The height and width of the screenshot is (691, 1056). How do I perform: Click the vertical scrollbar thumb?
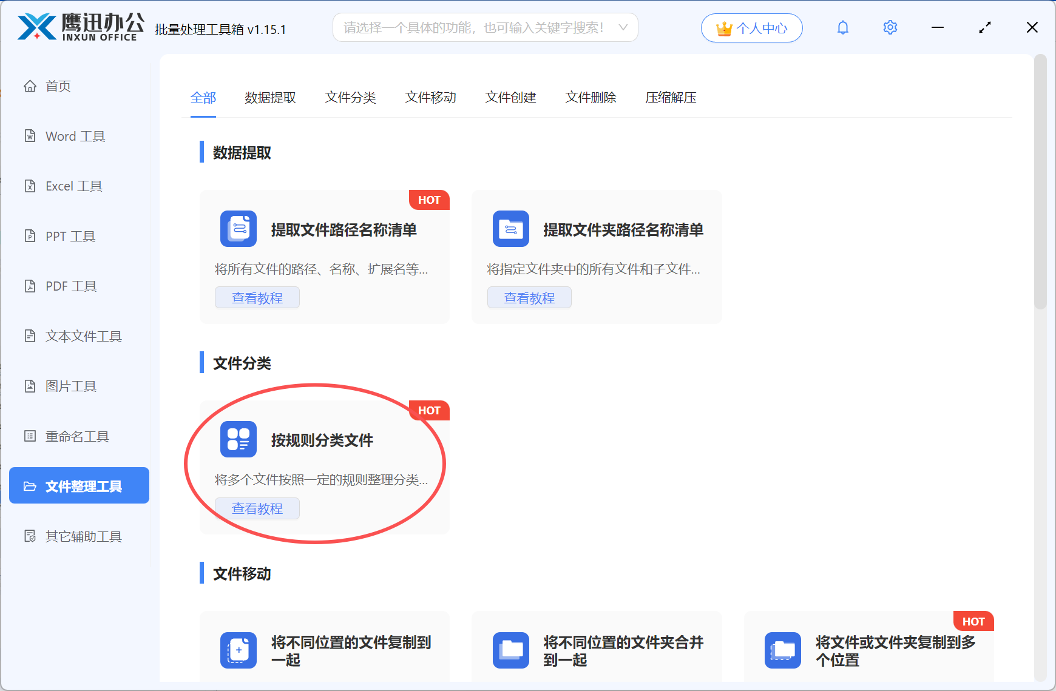pyautogui.click(x=1040, y=182)
